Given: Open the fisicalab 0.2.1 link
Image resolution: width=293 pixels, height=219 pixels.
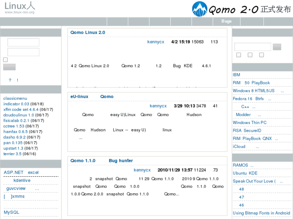Looking at the screenshot, I should click(x=16, y=121).
